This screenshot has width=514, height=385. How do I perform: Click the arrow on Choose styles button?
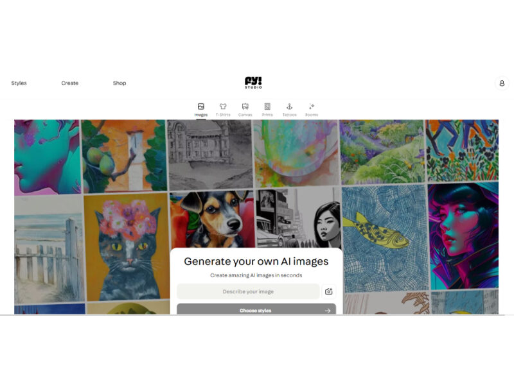[x=328, y=311]
